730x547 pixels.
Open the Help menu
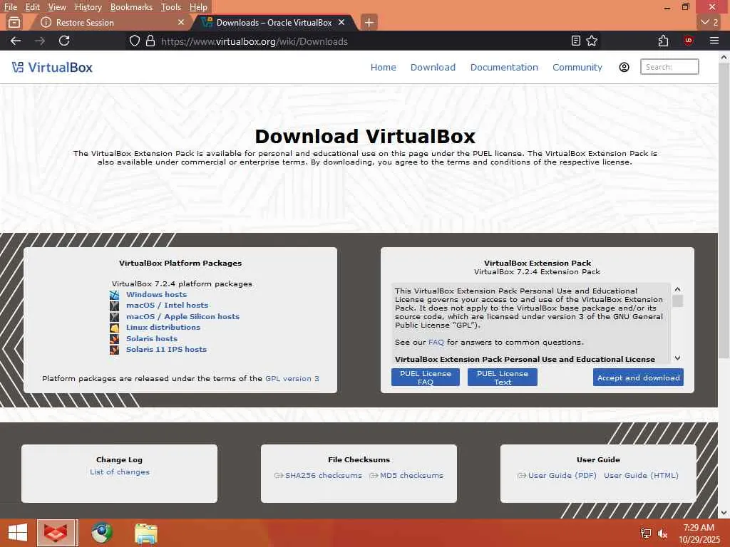198,7
